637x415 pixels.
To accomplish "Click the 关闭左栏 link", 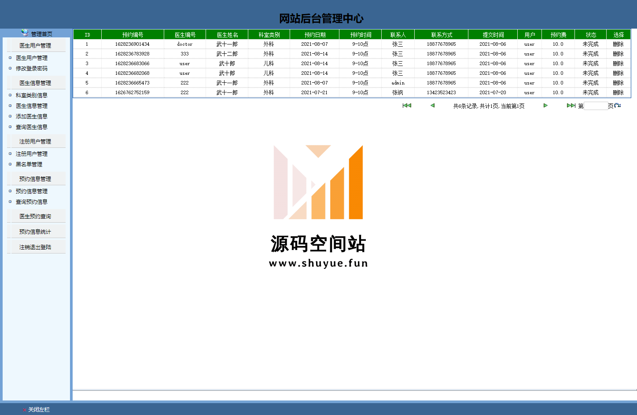I will [39, 410].
